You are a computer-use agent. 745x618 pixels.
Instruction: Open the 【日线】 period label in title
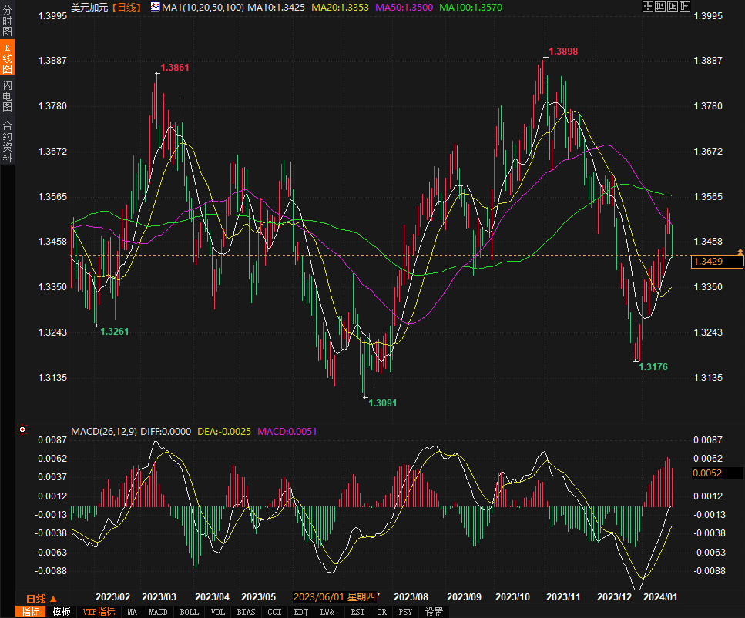(126, 7)
